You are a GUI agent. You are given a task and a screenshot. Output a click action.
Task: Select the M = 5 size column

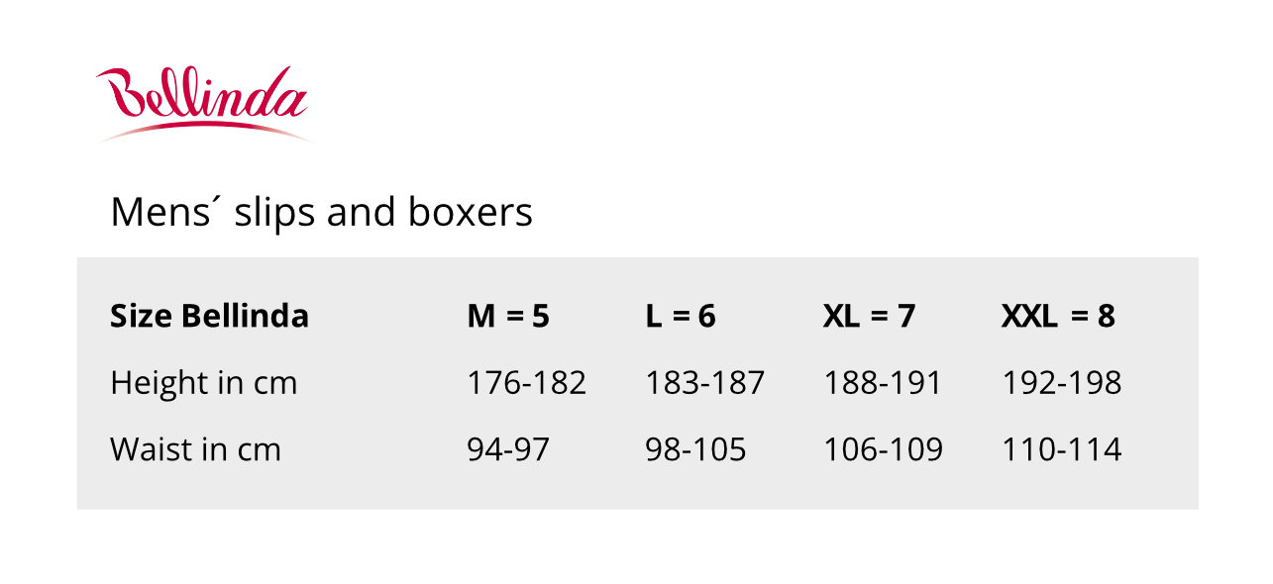point(508,316)
